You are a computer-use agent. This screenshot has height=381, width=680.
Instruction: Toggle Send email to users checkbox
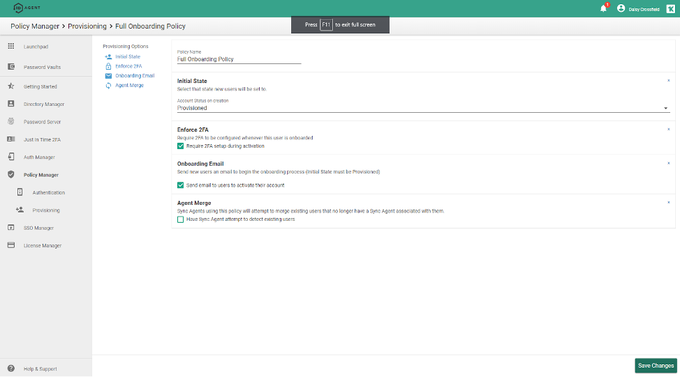[180, 185]
